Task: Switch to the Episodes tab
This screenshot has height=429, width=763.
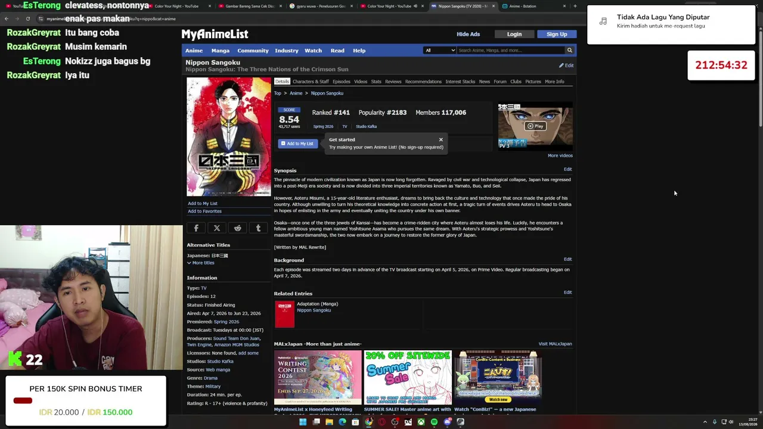Action: [342, 82]
